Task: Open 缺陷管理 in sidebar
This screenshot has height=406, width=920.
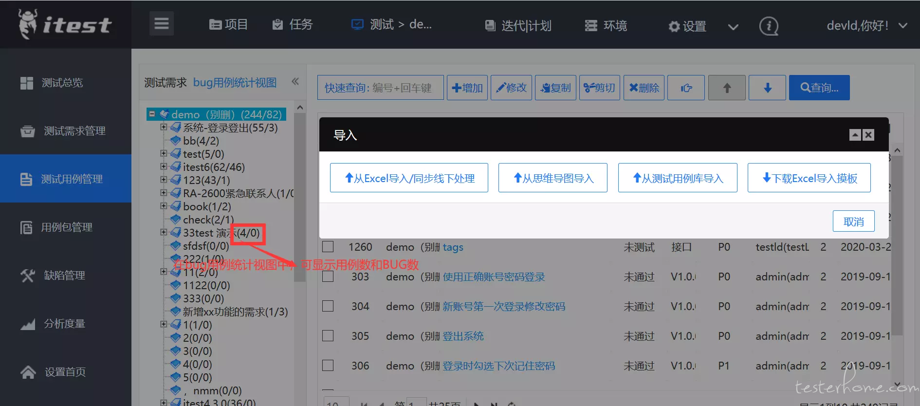Action: [66, 275]
